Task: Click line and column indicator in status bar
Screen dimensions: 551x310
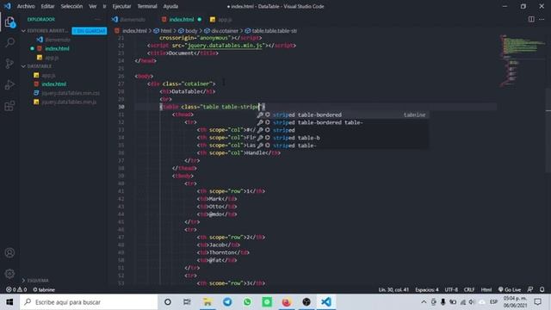Action: click(393, 289)
